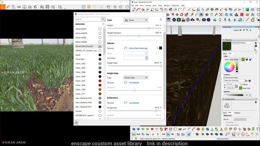Click the red undo arrow icon in the bottom toolbar
This screenshot has height=146, width=260.
249,129
